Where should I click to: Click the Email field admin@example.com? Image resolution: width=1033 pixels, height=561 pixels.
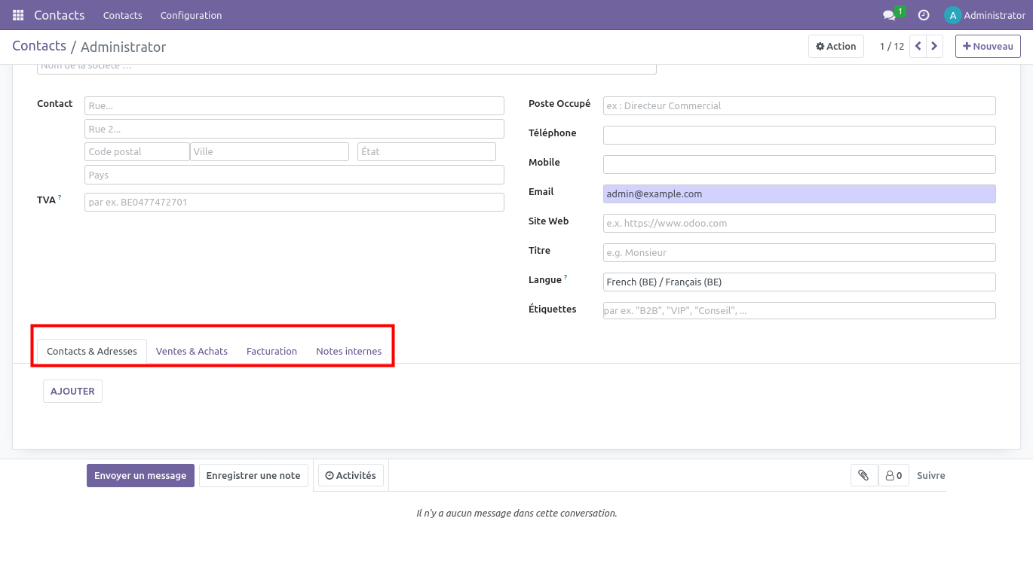pyautogui.click(x=799, y=194)
